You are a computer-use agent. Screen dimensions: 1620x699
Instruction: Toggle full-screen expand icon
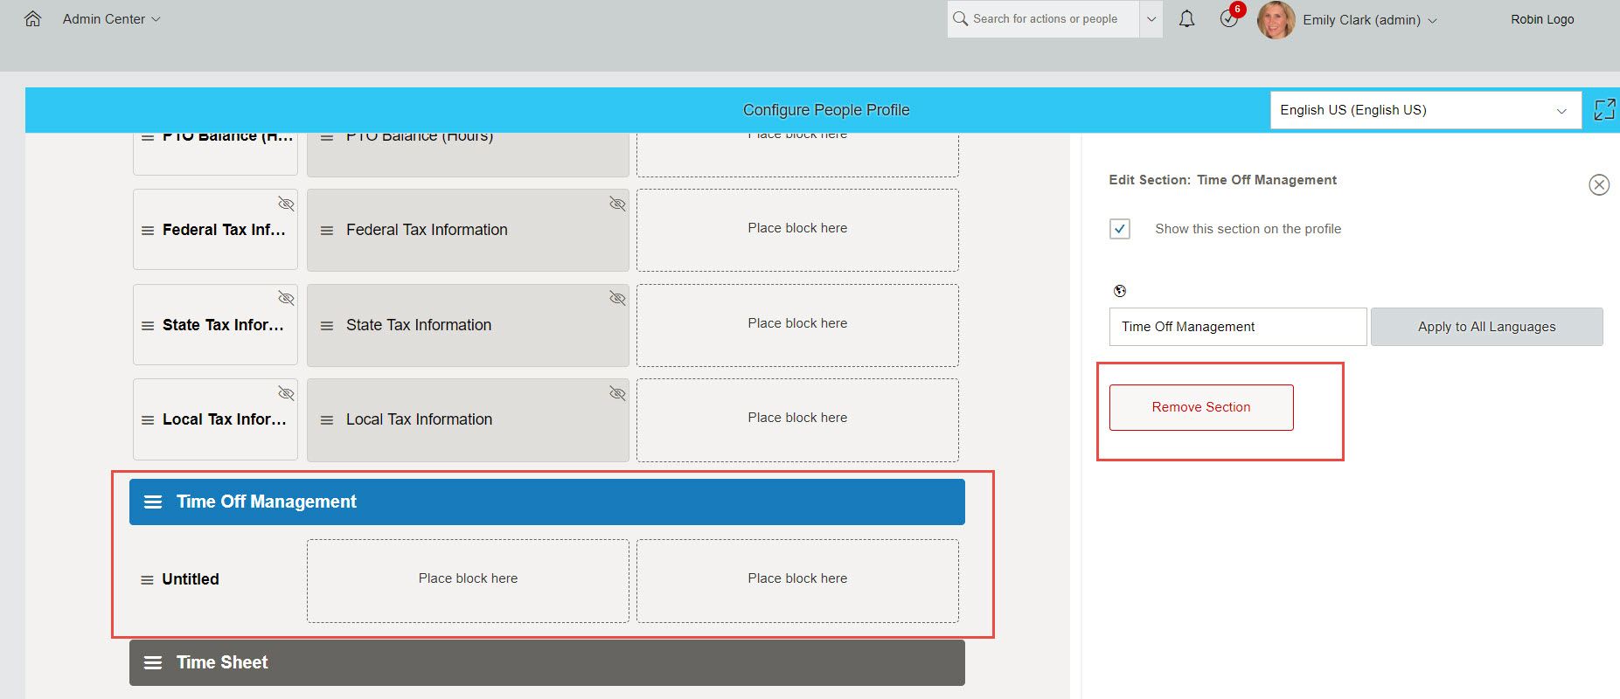click(1604, 109)
